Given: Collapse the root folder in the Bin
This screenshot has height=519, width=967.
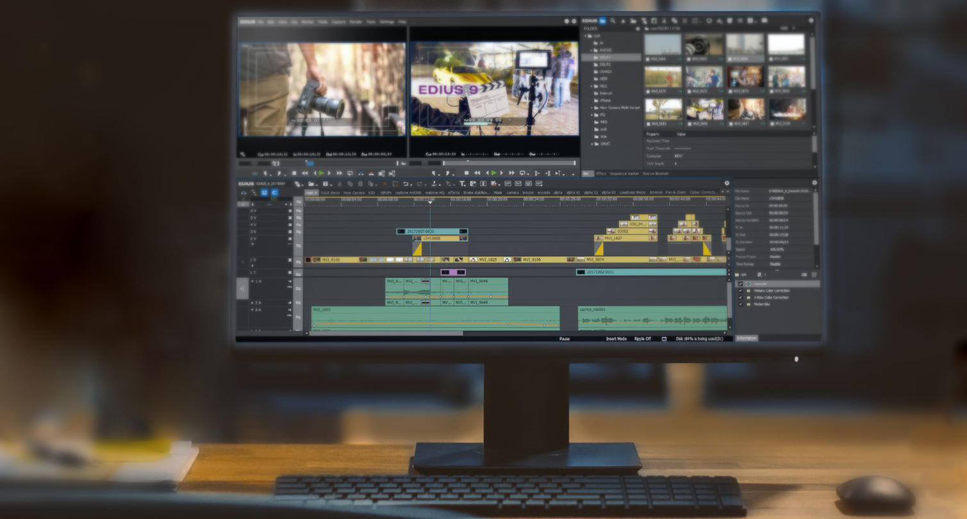Looking at the screenshot, I should 586,36.
